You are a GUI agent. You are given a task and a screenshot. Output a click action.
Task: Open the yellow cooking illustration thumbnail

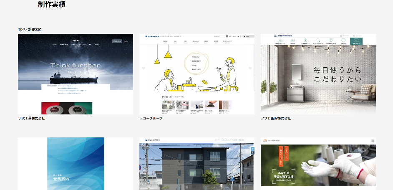(196, 74)
